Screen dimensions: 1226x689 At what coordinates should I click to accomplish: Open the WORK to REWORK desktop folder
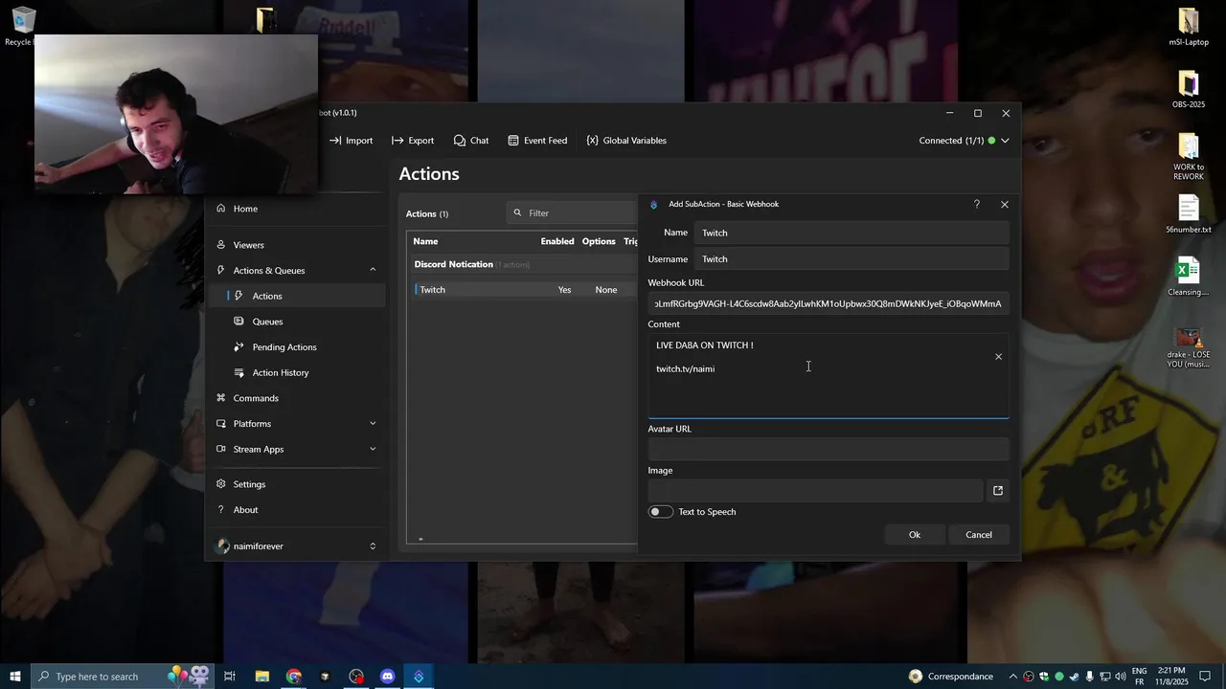tap(1189, 157)
